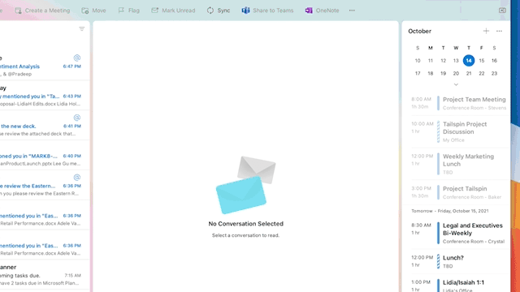520x292 pixels.
Task: Open the Weekly Marketing Lunch event
Action: [459, 164]
